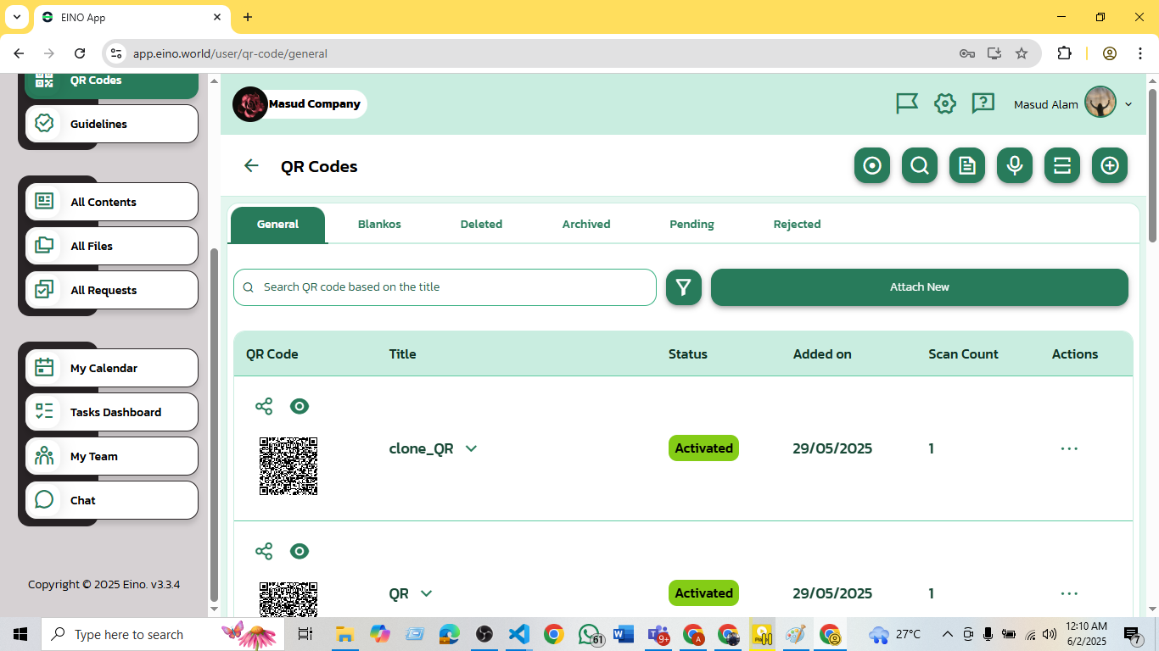Reload the page in the browser
This screenshot has height=651, width=1159.
pyautogui.click(x=80, y=53)
